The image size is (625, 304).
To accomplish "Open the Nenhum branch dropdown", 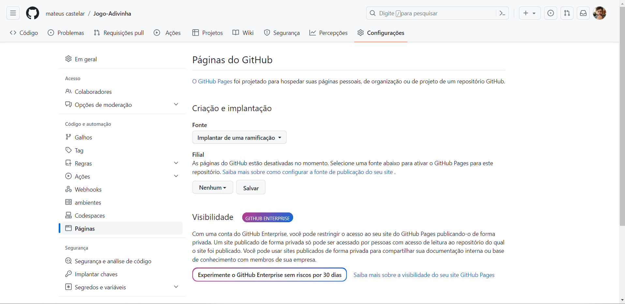I will point(213,187).
